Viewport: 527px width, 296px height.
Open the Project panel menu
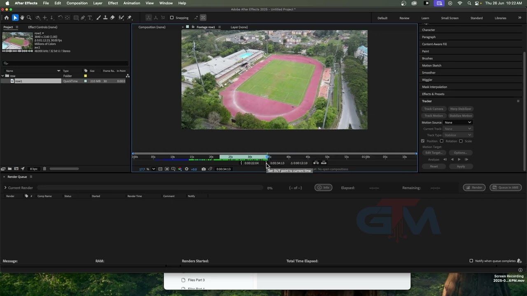point(17,27)
